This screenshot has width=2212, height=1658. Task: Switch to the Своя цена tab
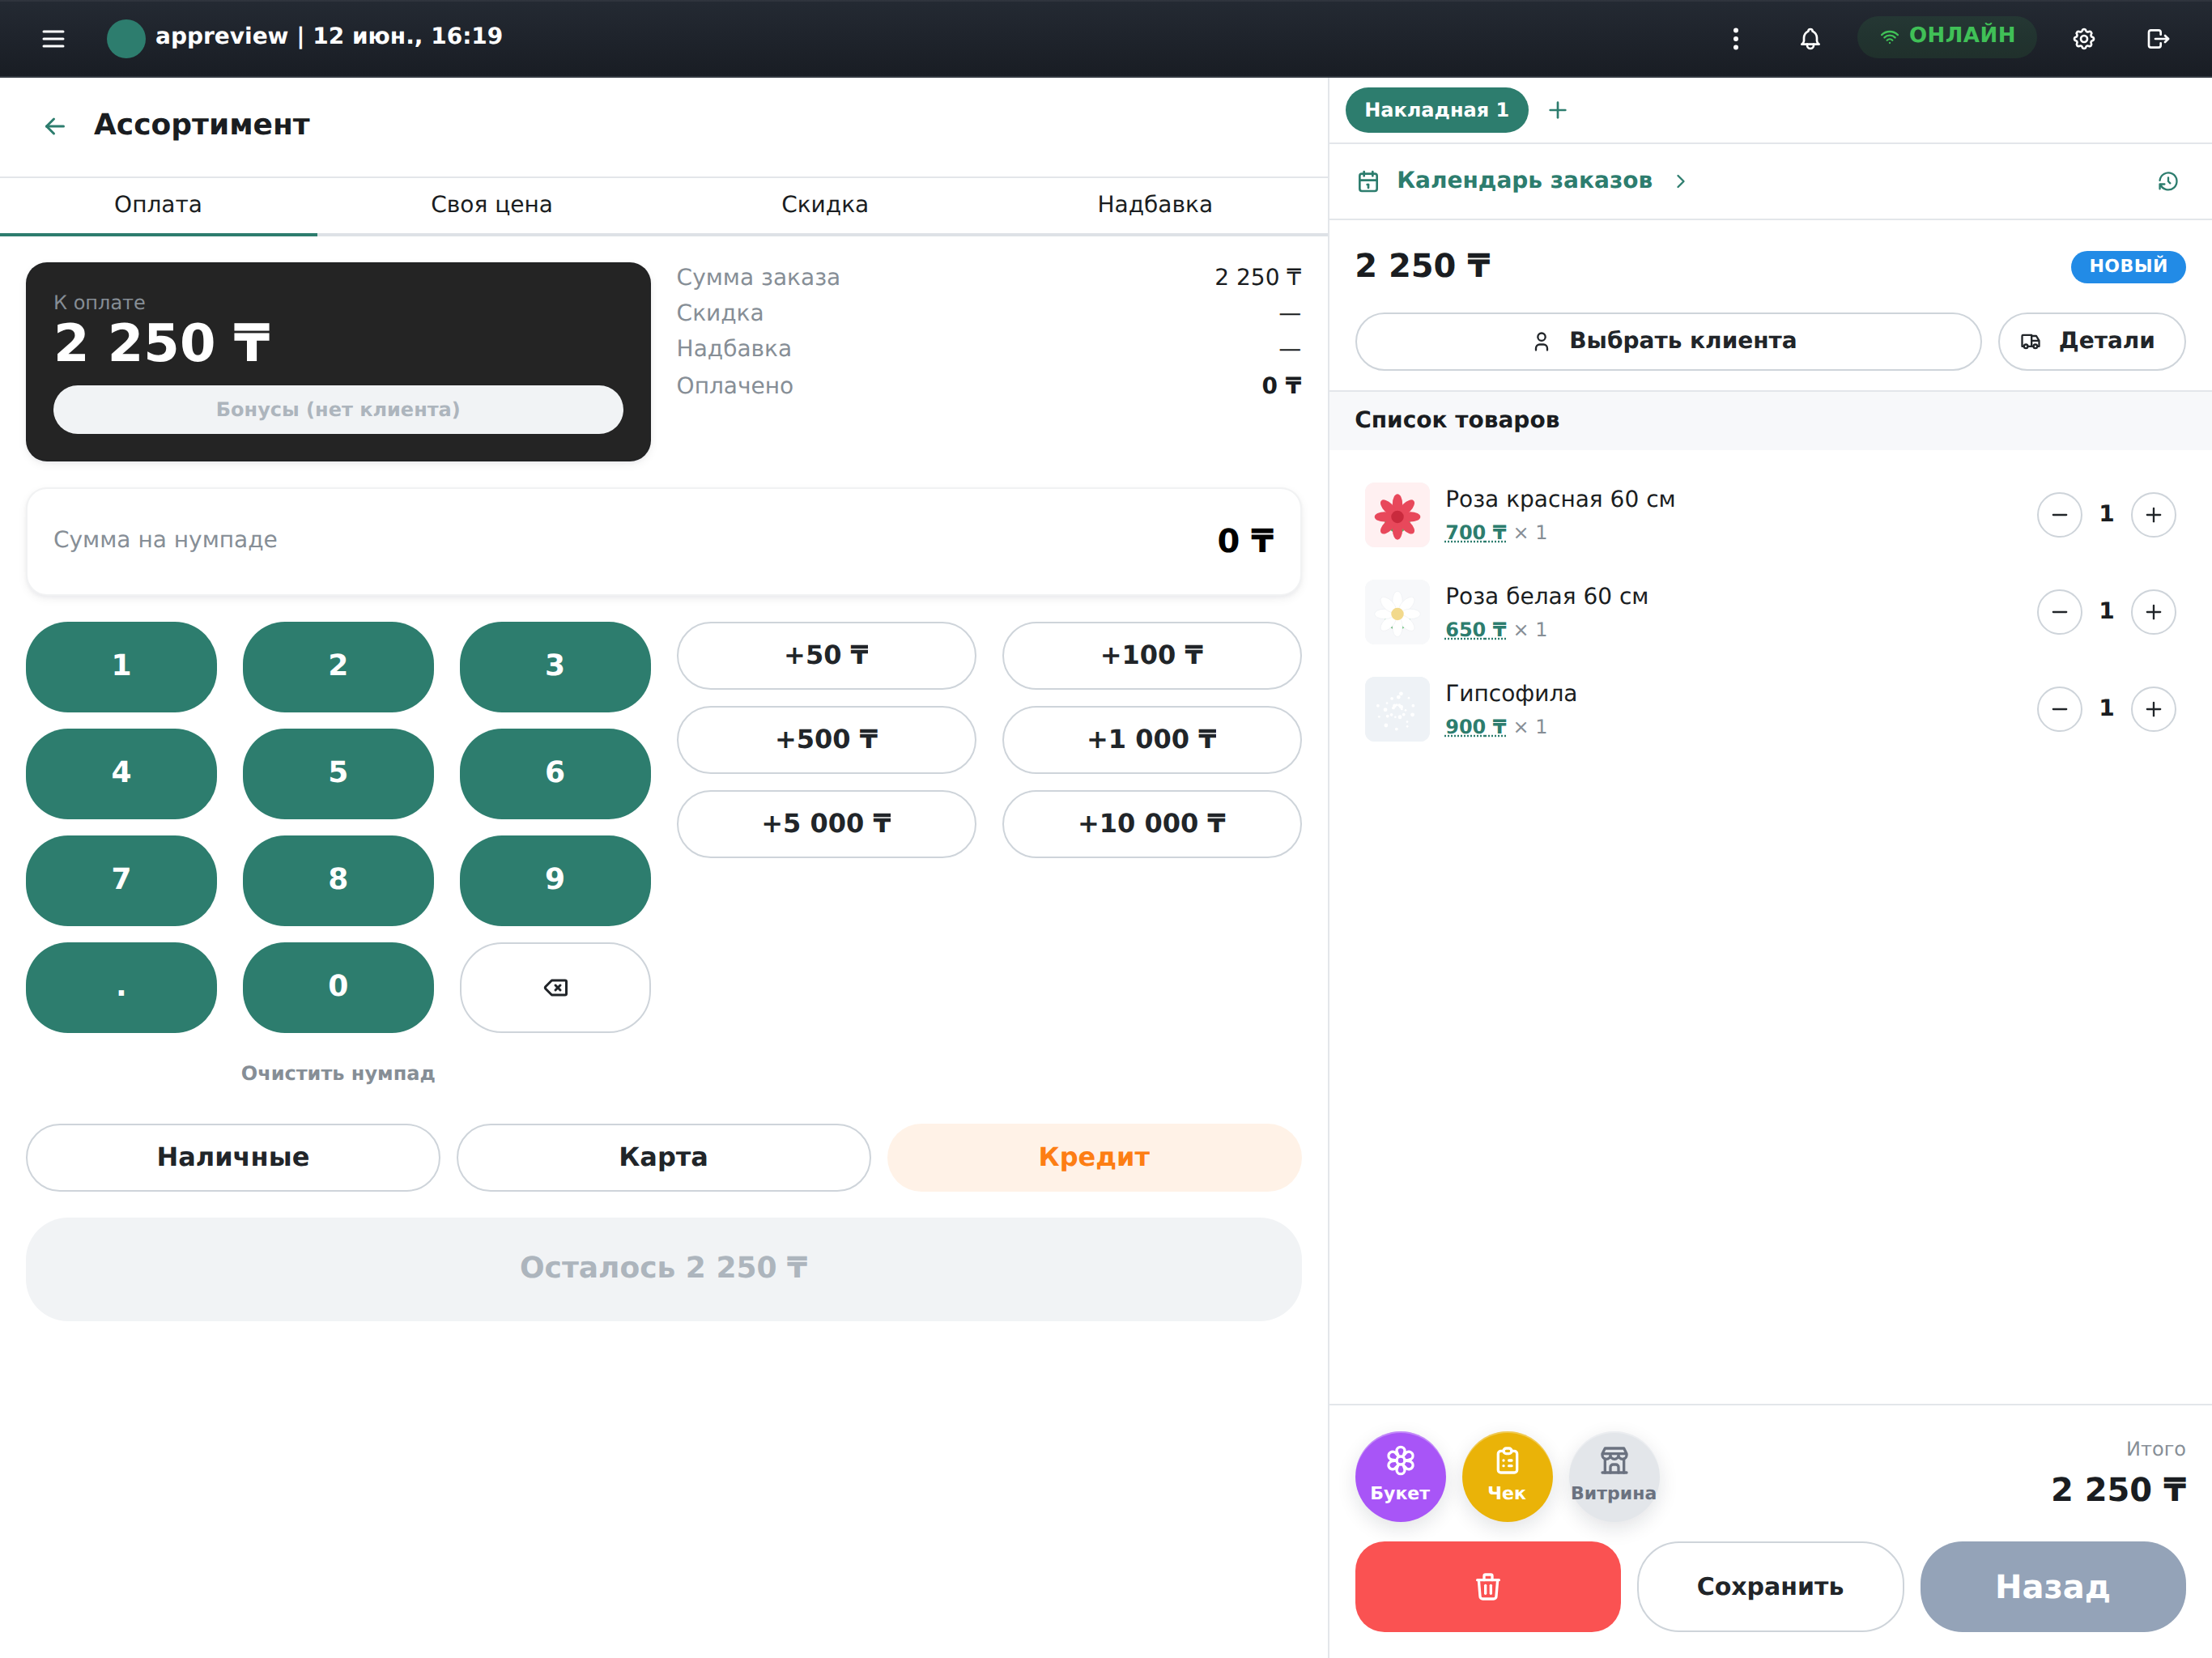tap(491, 205)
